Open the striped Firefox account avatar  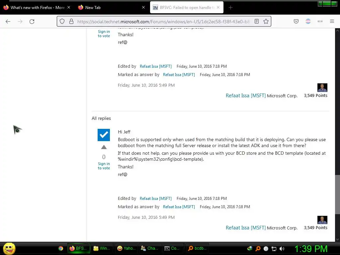pos(308,21)
